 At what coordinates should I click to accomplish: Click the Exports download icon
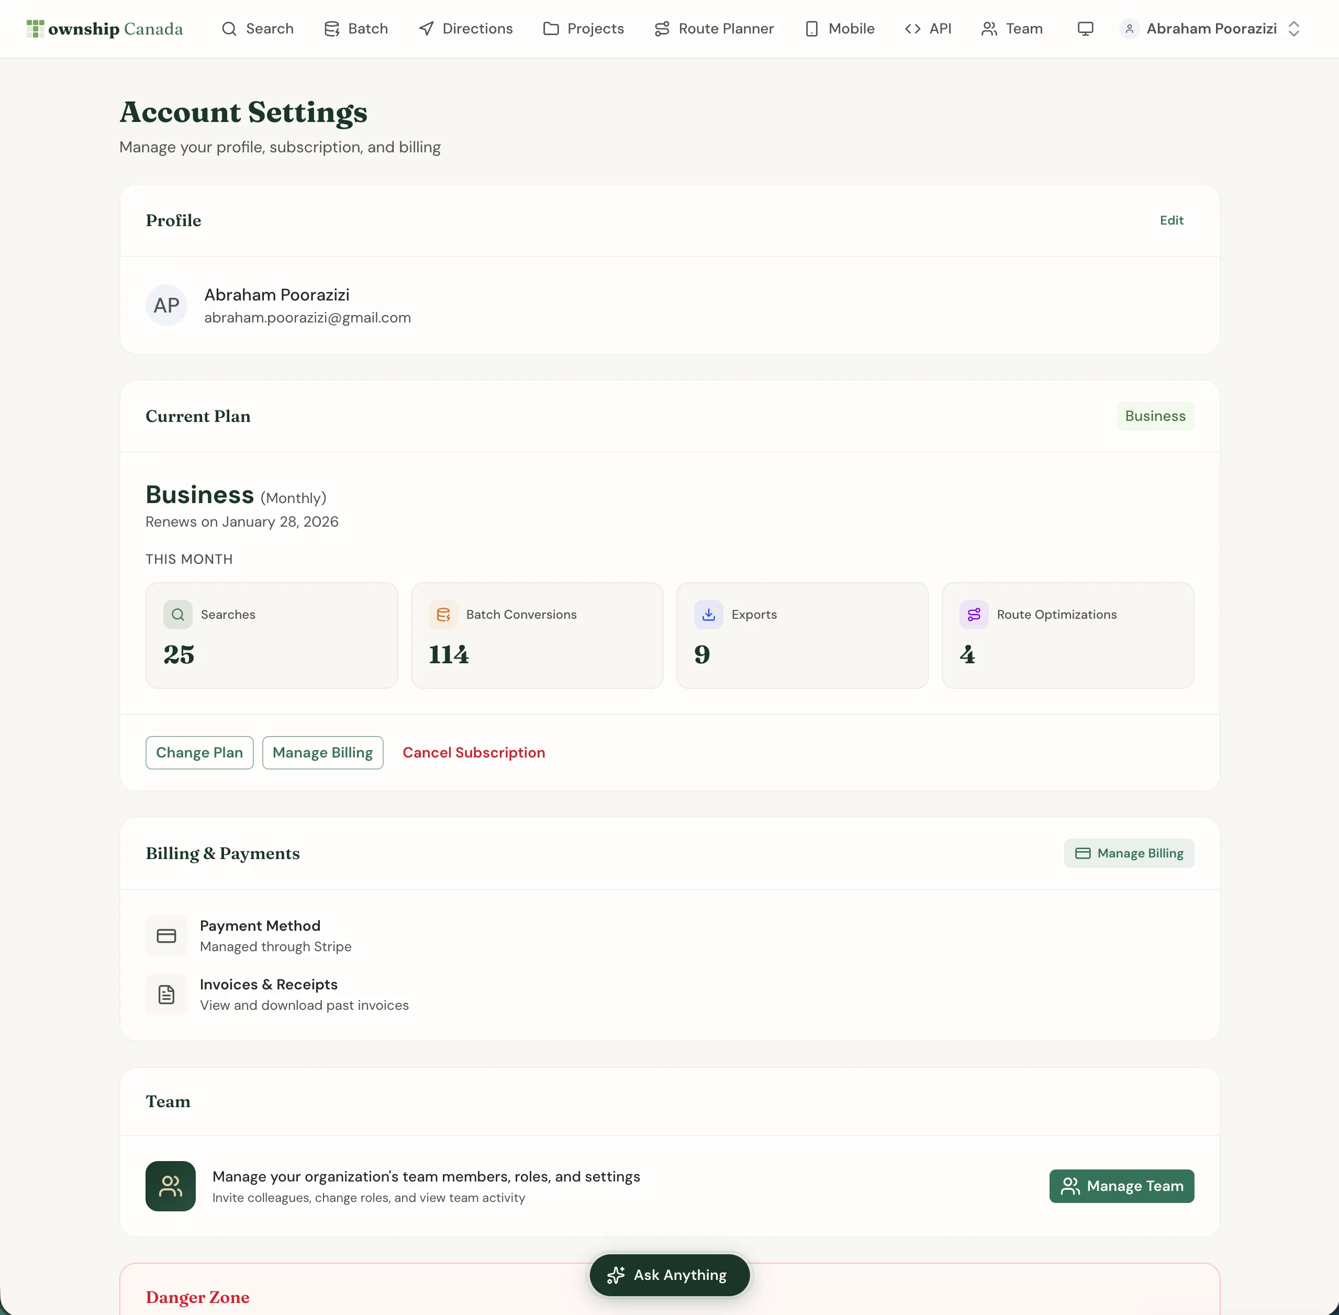[x=708, y=614]
